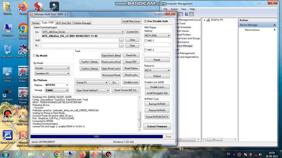Image resolution: width=282 pixels, height=158 pixels.
Task: Open the Recycle Bin icon
Action: [7, 51]
